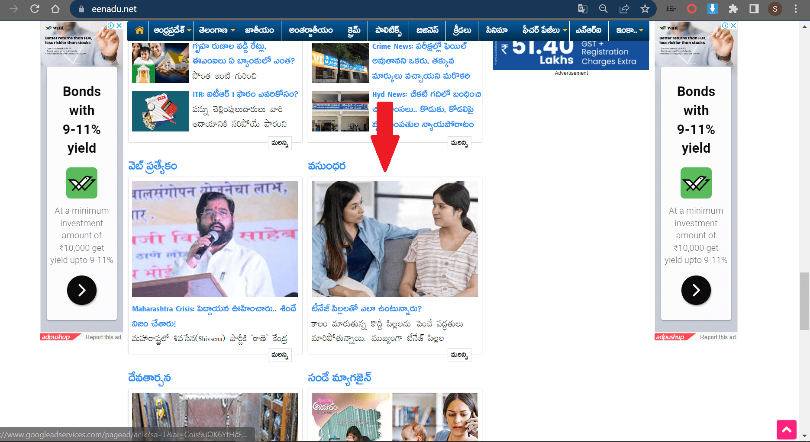Open the వెబ్ ప్రత్యేకం section heading

152,167
